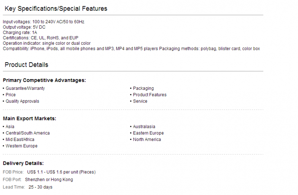Select the Mid East/Africa market
Image resolution: width=298 pixels, height=195 pixels.
click(x=20, y=139)
